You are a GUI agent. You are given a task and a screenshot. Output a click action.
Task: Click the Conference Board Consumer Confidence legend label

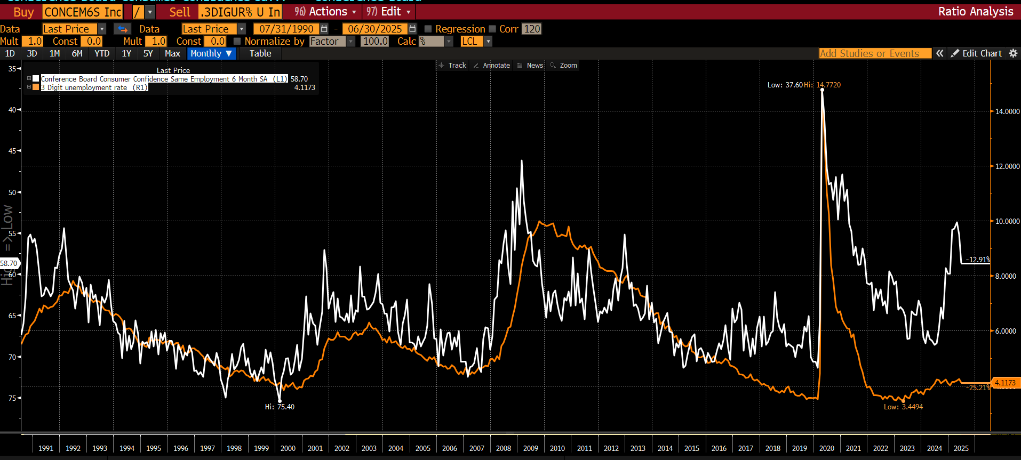point(164,78)
